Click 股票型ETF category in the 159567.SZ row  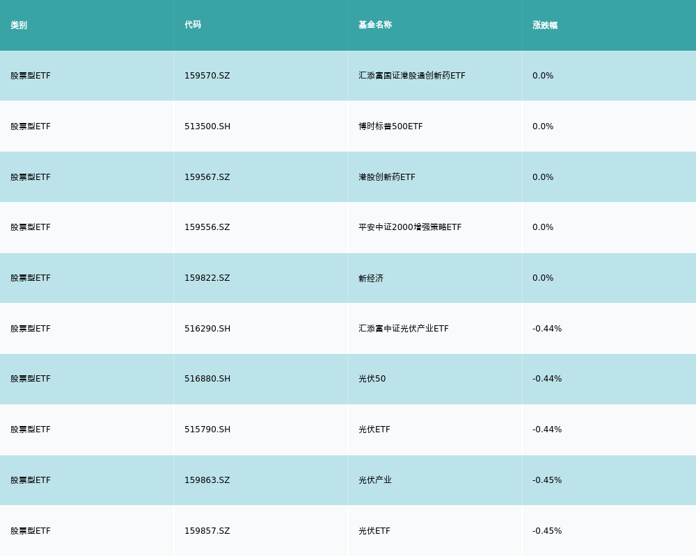[31, 177]
